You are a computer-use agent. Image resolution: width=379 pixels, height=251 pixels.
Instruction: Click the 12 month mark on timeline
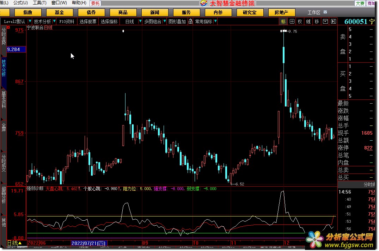pyautogui.click(x=286, y=243)
